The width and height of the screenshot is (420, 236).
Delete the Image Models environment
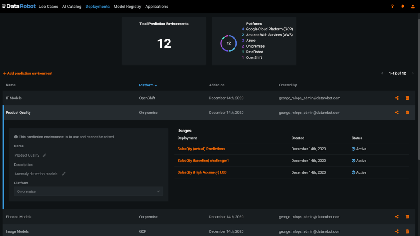407,231
